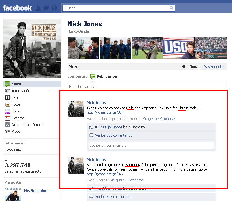The image size is (232, 201).
Task: Click the Video camera icon
Action: click(x=7, y=131)
